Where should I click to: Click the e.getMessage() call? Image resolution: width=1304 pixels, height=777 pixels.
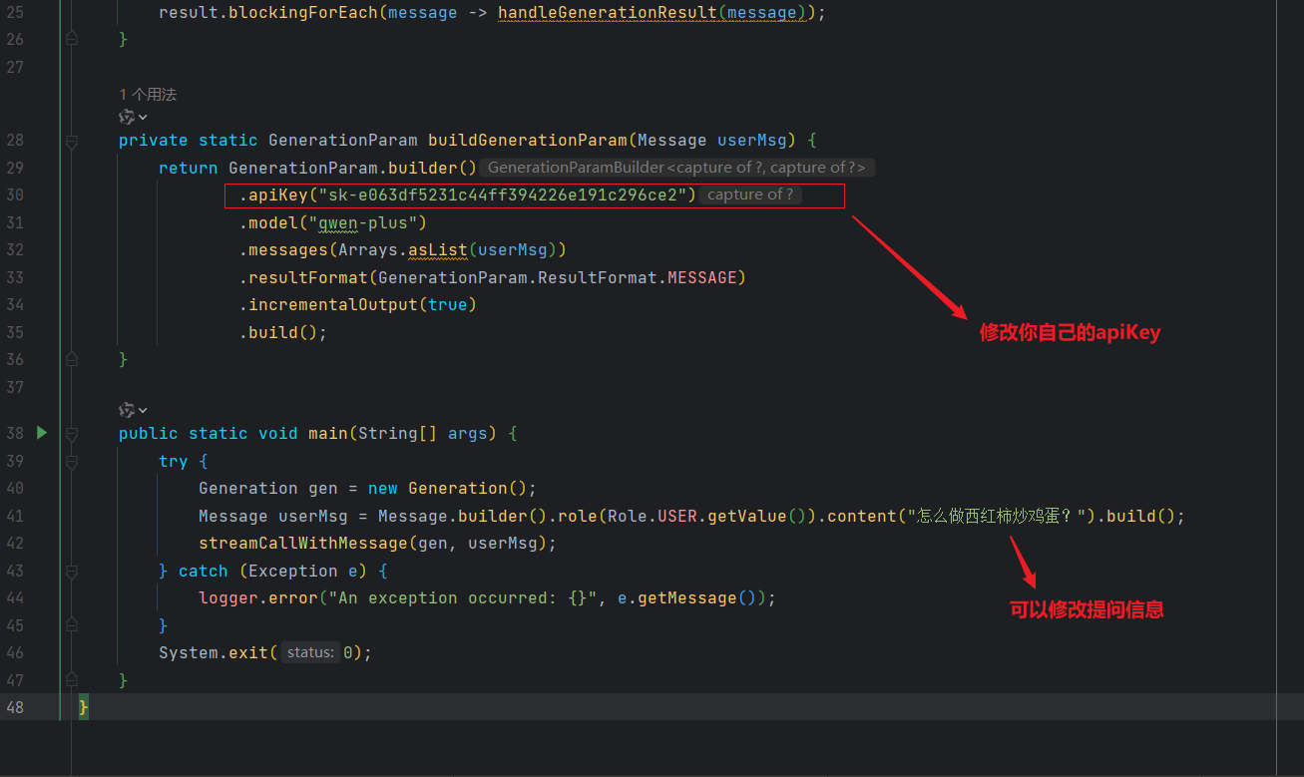pyautogui.click(x=686, y=597)
